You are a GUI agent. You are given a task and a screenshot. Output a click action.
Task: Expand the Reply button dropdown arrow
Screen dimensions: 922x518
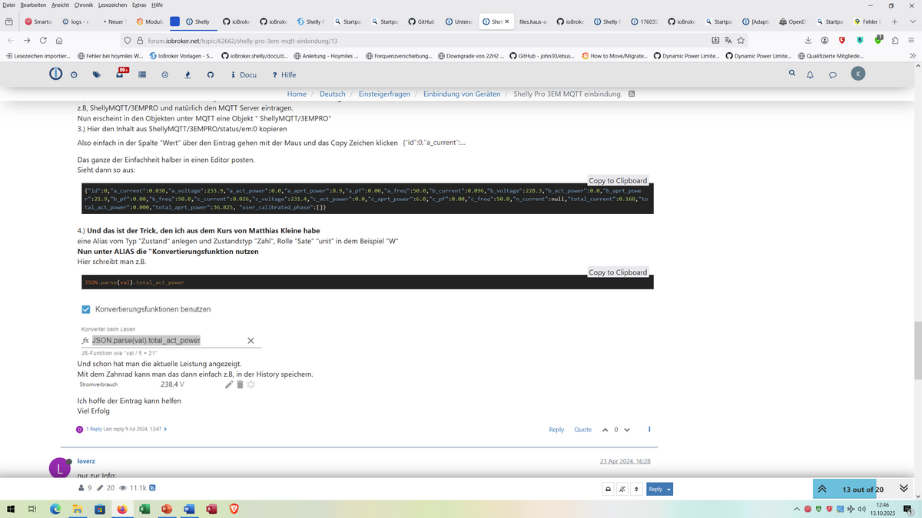pyautogui.click(x=668, y=489)
